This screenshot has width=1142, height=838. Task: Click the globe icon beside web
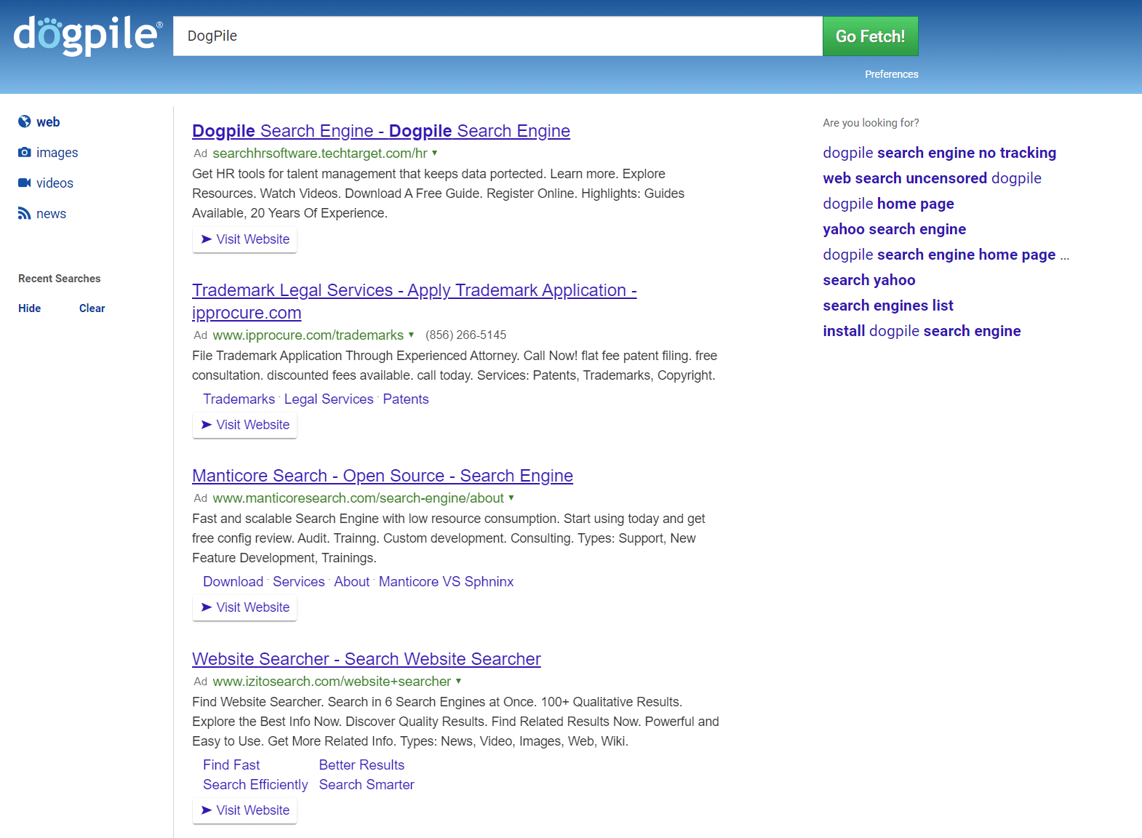point(25,121)
